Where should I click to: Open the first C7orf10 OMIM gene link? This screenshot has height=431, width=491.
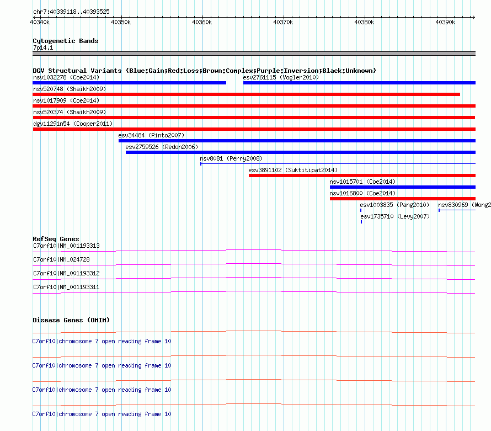(x=102, y=342)
